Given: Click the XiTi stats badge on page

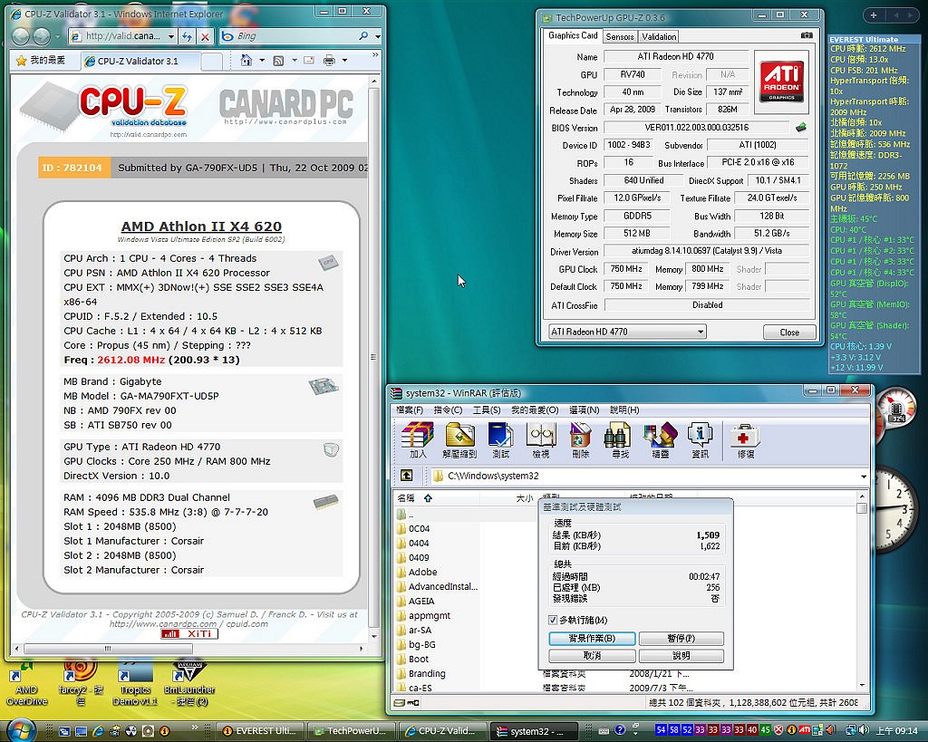Looking at the screenshot, I should click(x=189, y=633).
